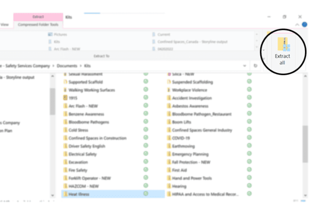This screenshot has height=212, width=324.
Task: Open the Boom Lifts folder
Action: coord(182,122)
